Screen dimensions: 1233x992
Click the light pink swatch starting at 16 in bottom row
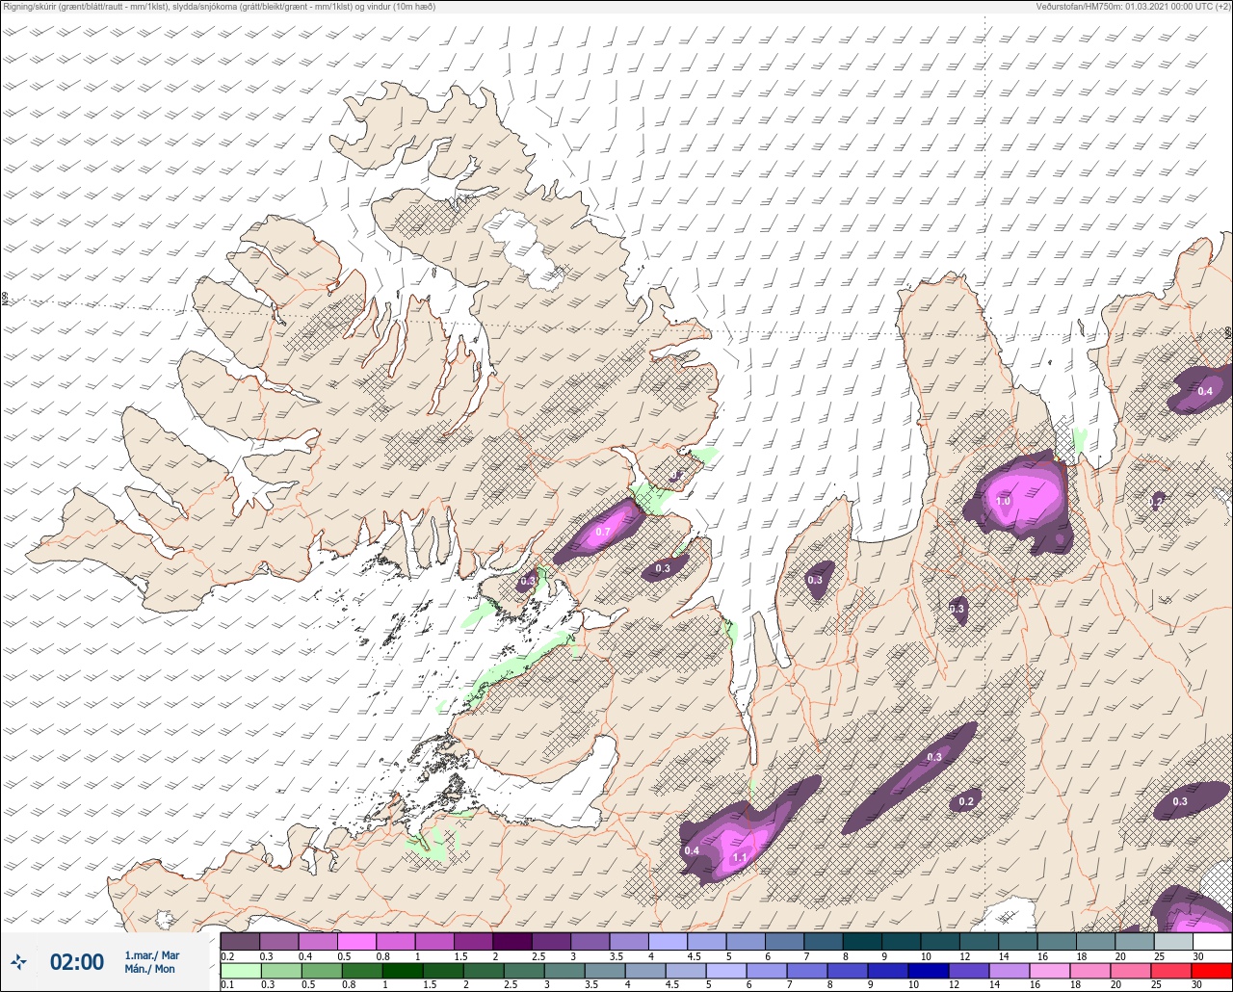click(1050, 971)
